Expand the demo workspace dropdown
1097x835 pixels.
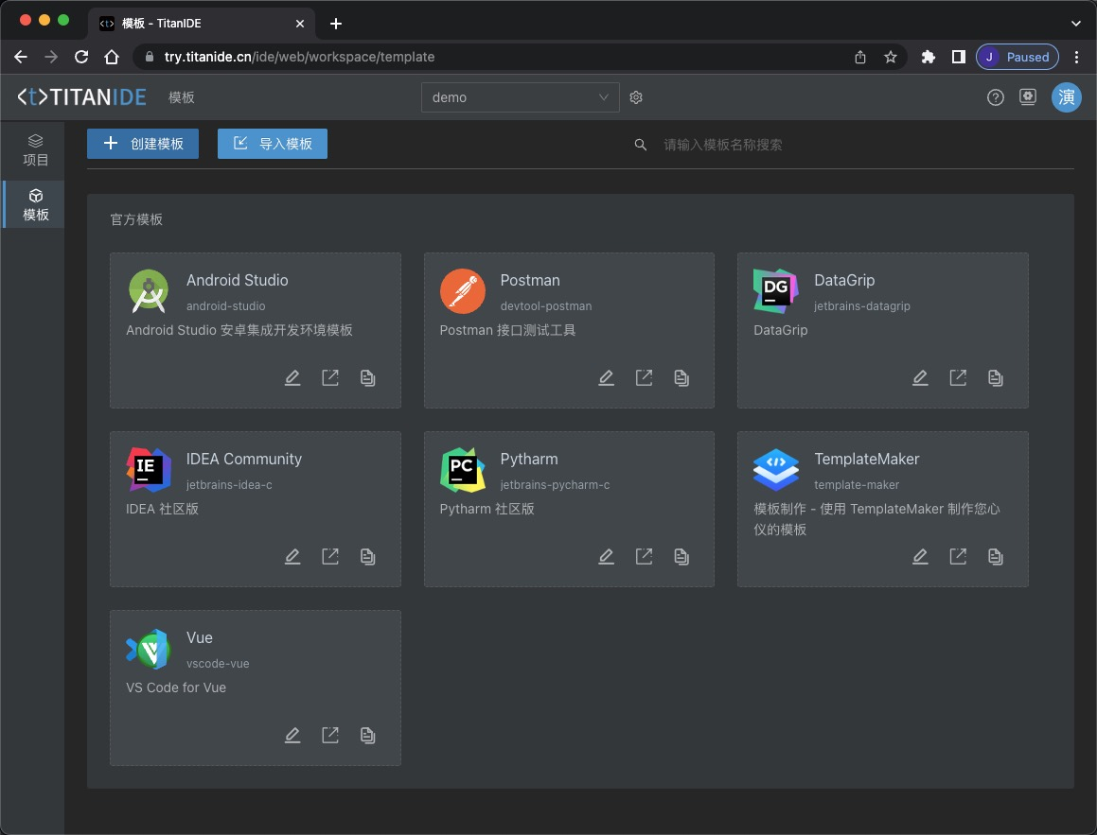tap(520, 97)
